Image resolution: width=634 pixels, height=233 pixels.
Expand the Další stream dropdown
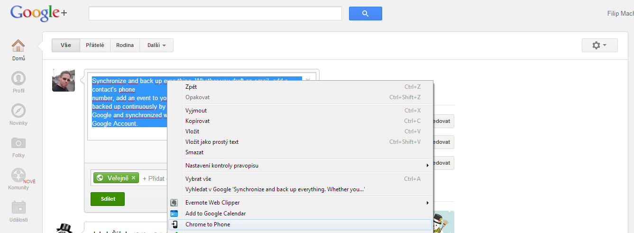pos(156,46)
